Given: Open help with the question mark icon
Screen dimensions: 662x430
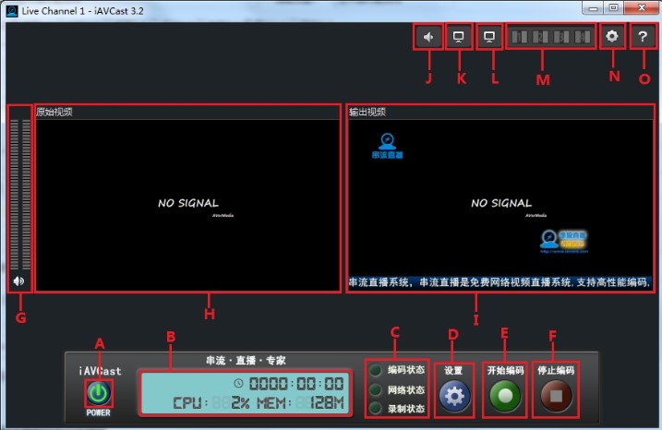Looking at the screenshot, I should click(x=643, y=37).
